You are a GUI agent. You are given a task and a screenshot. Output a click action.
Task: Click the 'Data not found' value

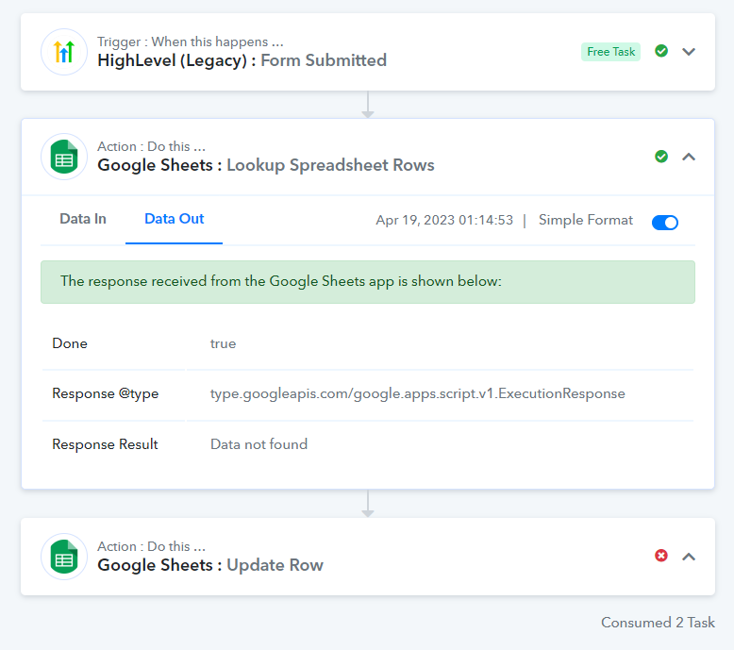(259, 444)
